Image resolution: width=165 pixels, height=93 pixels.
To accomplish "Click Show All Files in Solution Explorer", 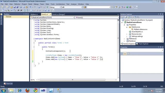I will coord(126,17).
